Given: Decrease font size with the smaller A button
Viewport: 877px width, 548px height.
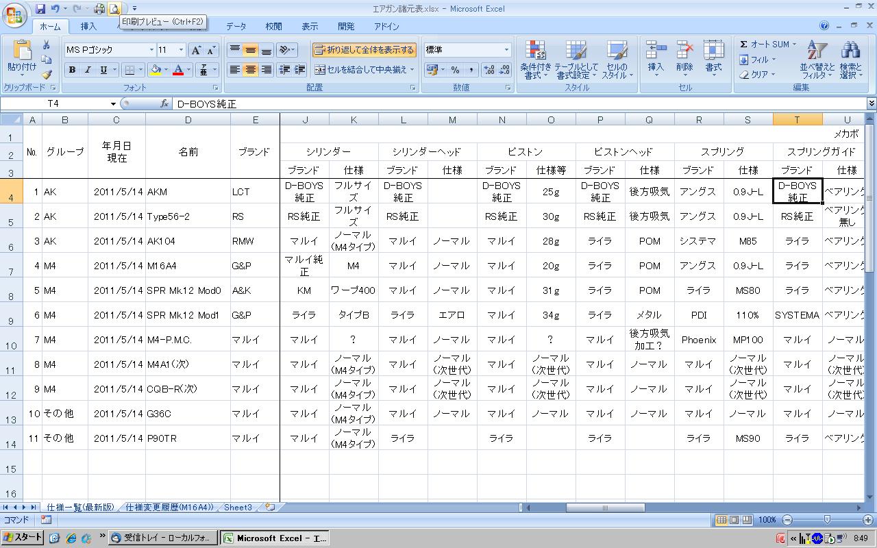Looking at the screenshot, I should pyautogui.click(x=211, y=50).
